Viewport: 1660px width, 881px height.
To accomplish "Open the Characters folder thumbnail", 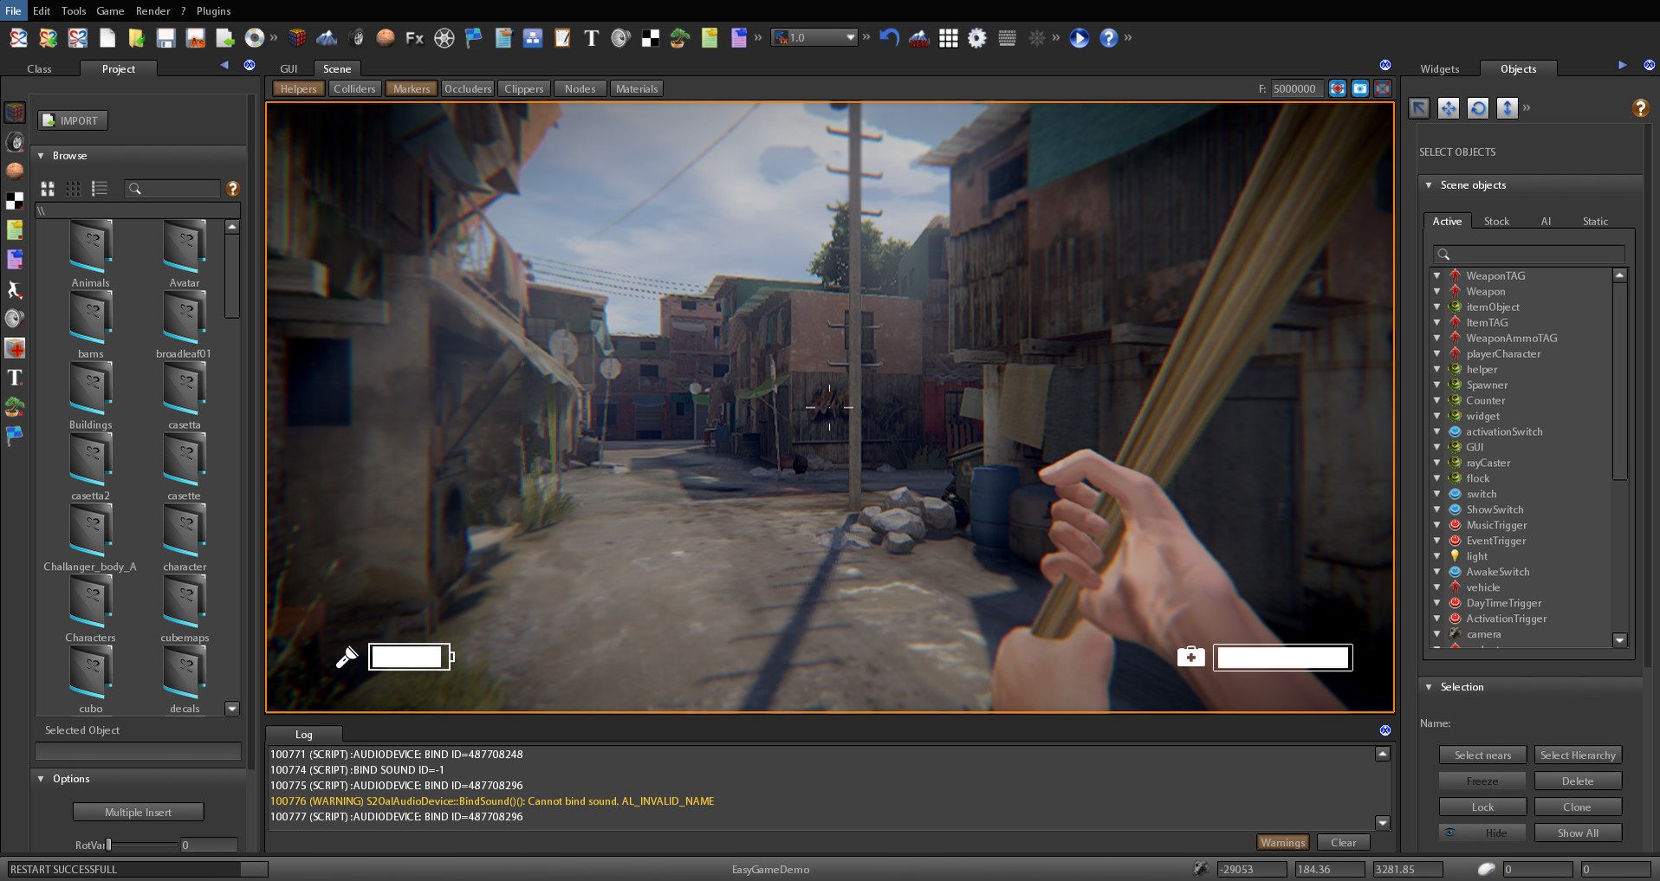I will point(90,600).
